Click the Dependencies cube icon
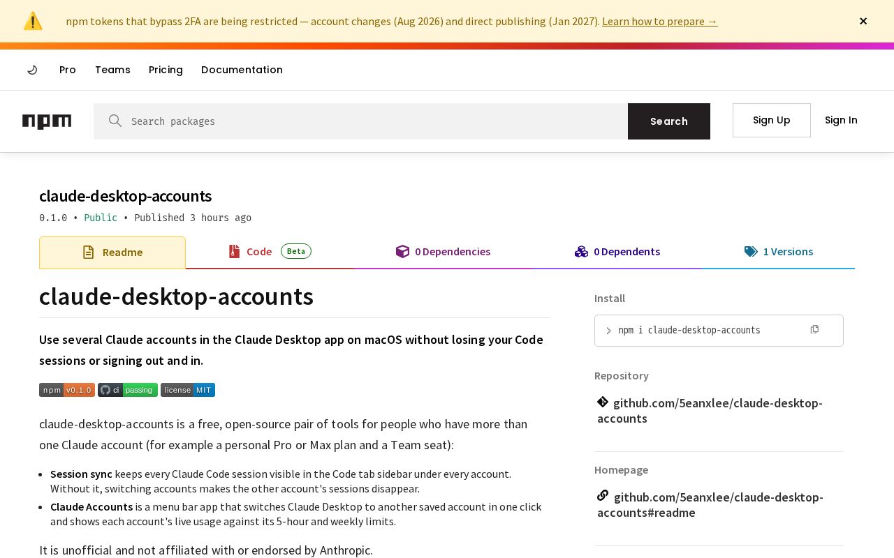The width and height of the screenshot is (894, 558). click(402, 251)
